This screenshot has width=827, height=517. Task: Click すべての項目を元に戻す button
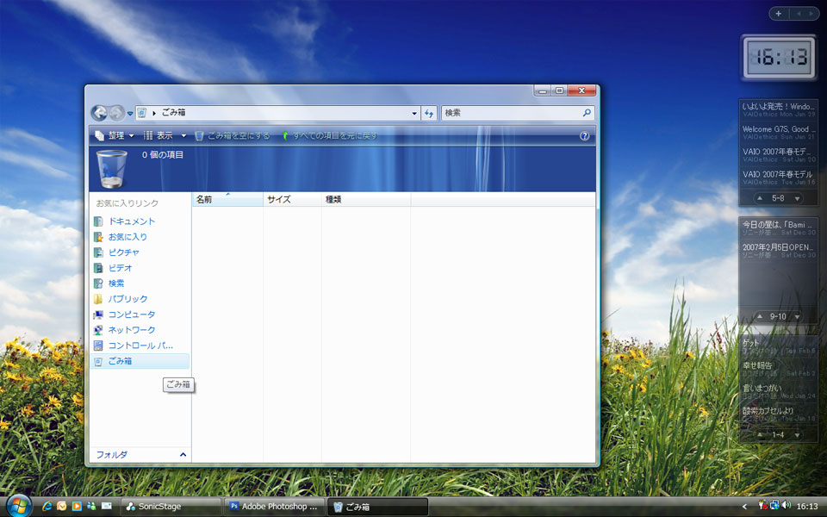[329, 136]
